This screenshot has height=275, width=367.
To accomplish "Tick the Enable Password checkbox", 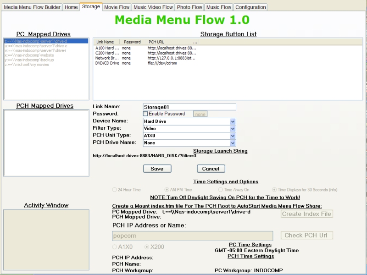I will coord(145,114).
